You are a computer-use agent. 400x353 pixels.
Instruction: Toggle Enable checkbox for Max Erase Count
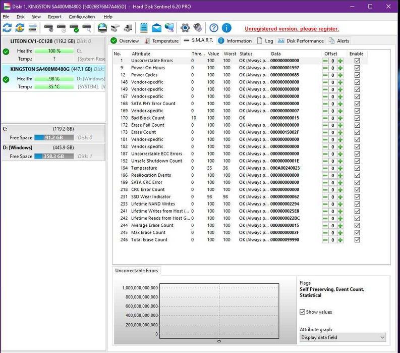[x=357, y=233]
